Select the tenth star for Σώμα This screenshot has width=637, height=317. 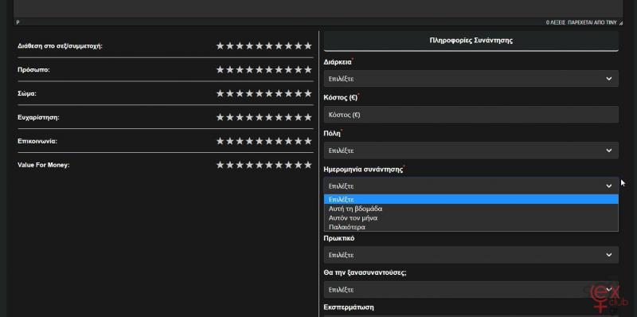pos(308,93)
